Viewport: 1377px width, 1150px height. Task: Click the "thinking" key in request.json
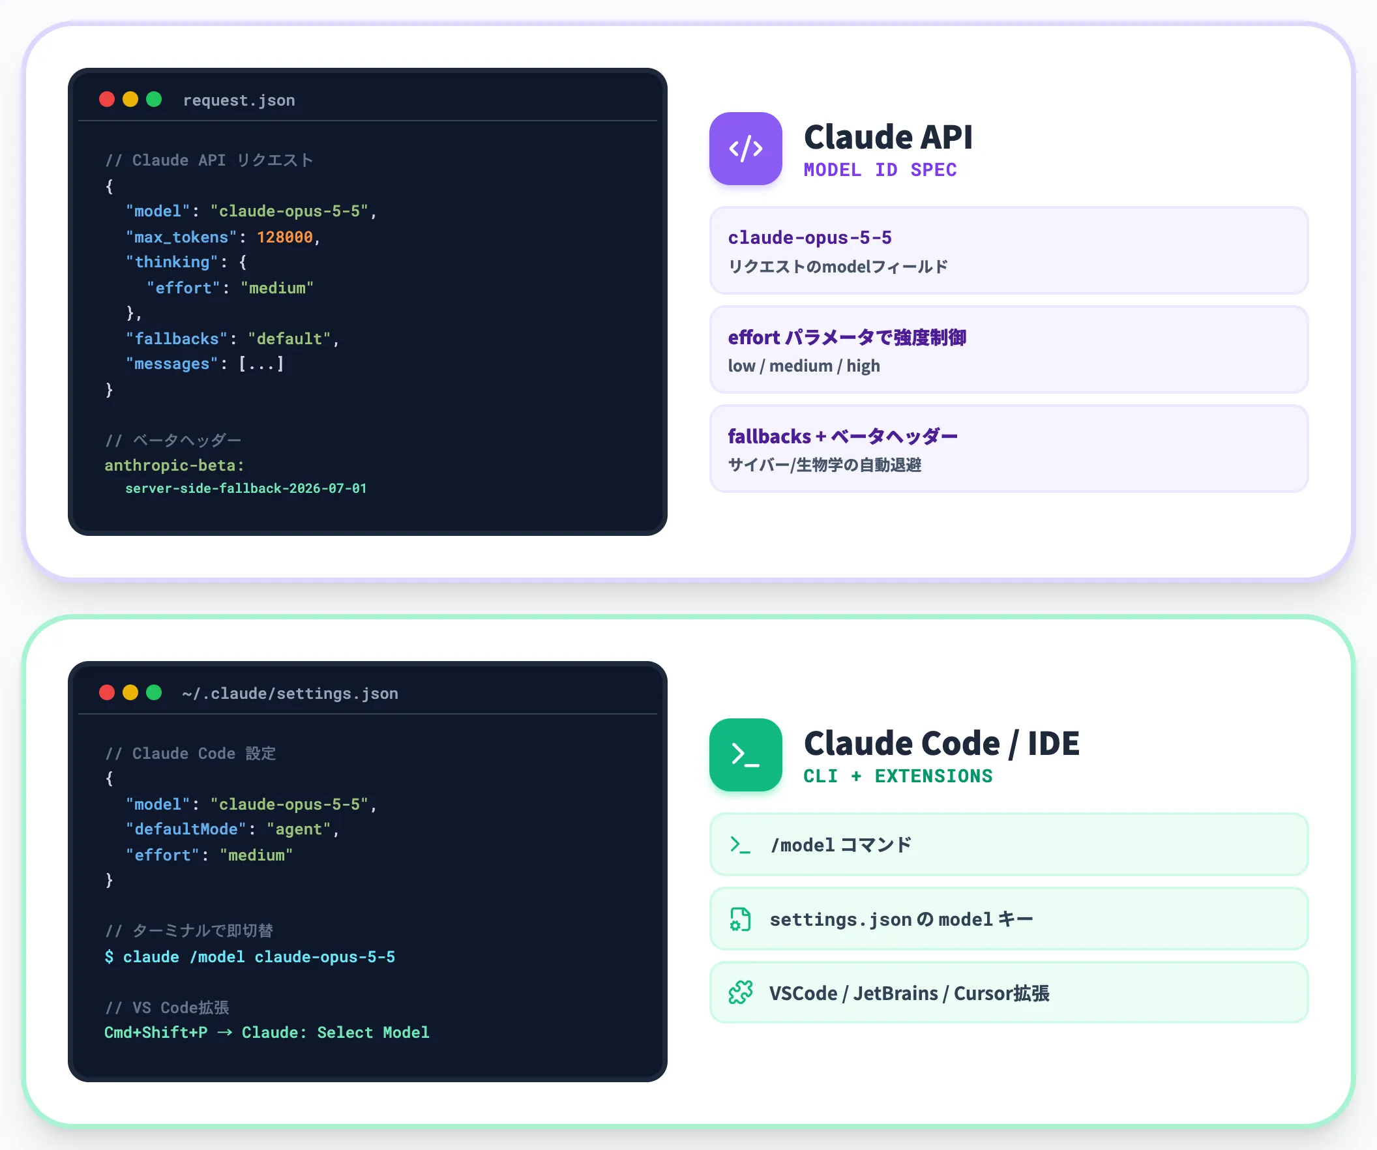(171, 262)
